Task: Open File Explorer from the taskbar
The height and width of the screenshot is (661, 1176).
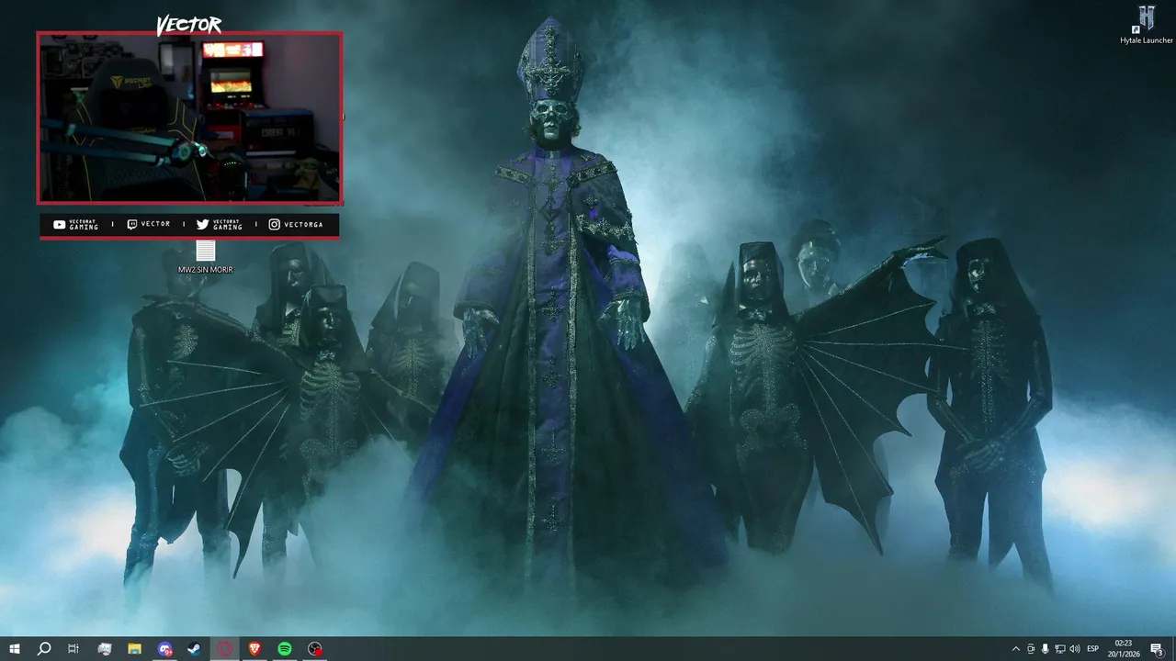Action: coord(134,649)
